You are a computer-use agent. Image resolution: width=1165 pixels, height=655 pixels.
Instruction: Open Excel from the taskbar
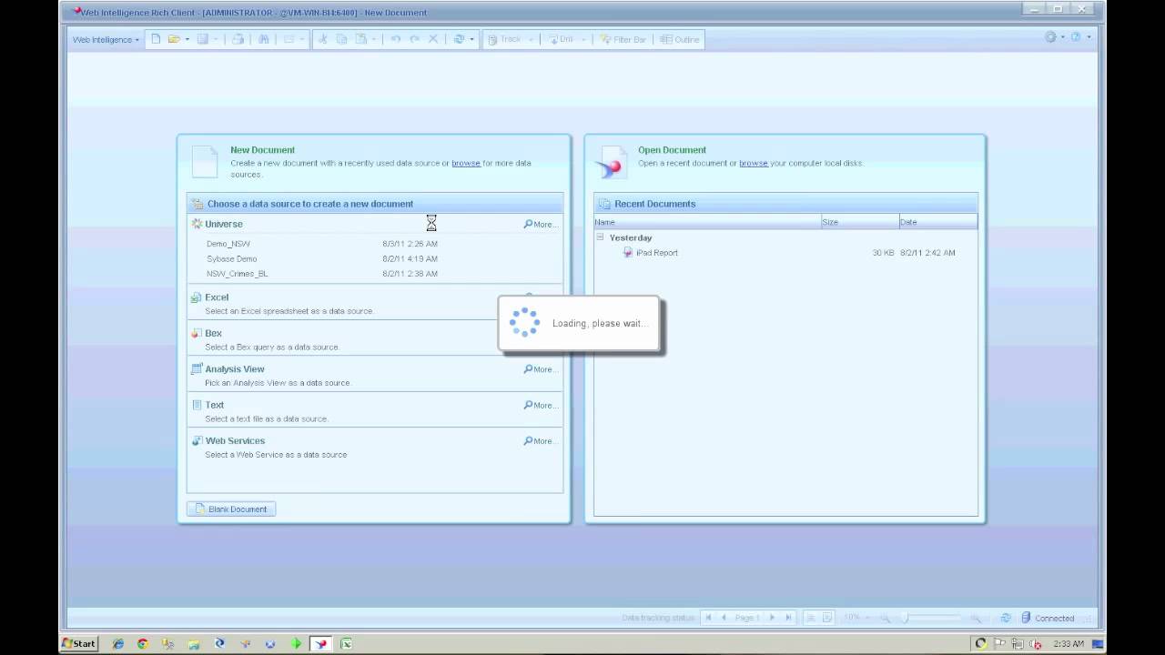(346, 643)
